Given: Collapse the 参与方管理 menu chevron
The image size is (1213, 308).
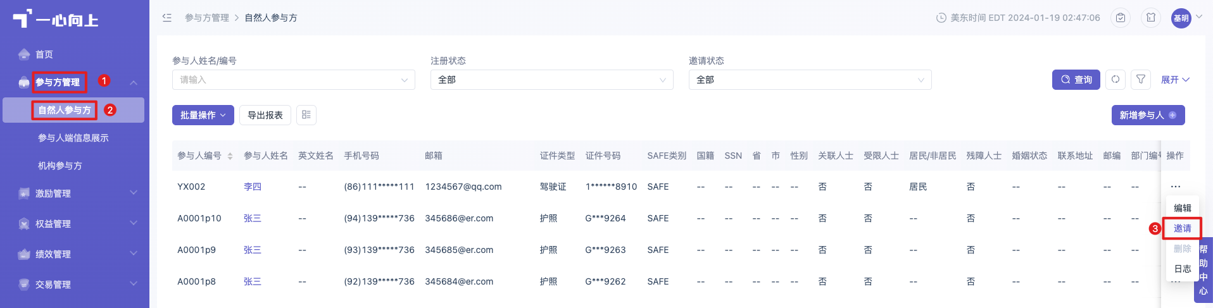Looking at the screenshot, I should pyautogui.click(x=134, y=83).
